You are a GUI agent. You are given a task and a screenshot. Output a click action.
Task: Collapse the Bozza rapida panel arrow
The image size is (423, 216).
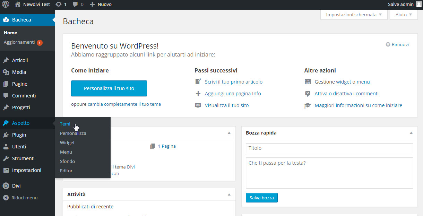(411, 133)
